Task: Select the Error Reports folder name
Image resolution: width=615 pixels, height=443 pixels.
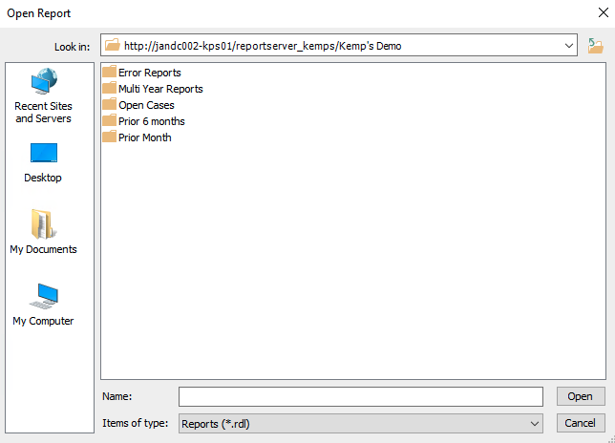Action: pyautogui.click(x=150, y=73)
